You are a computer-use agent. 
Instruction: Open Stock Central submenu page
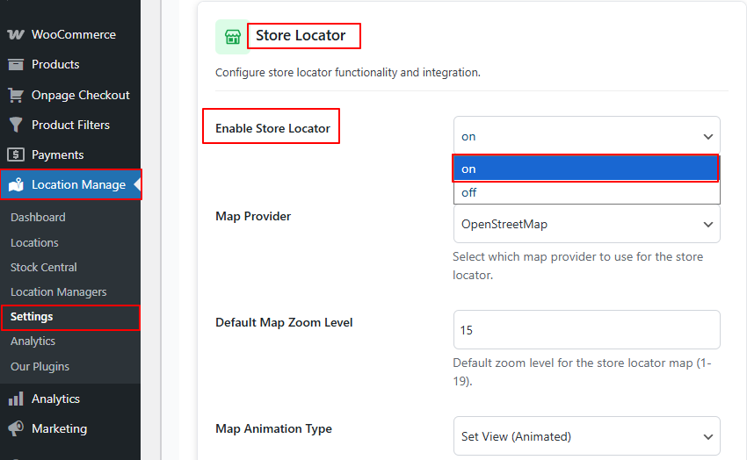click(x=44, y=267)
